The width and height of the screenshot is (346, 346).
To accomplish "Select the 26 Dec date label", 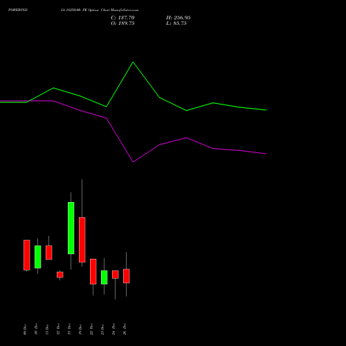I will click(x=125, y=329).
